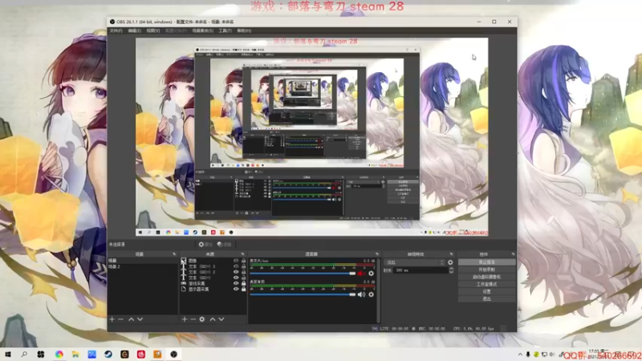Remove the selected source with the minus icon
Image resolution: width=642 pixels, height=361 pixels.
point(193,318)
